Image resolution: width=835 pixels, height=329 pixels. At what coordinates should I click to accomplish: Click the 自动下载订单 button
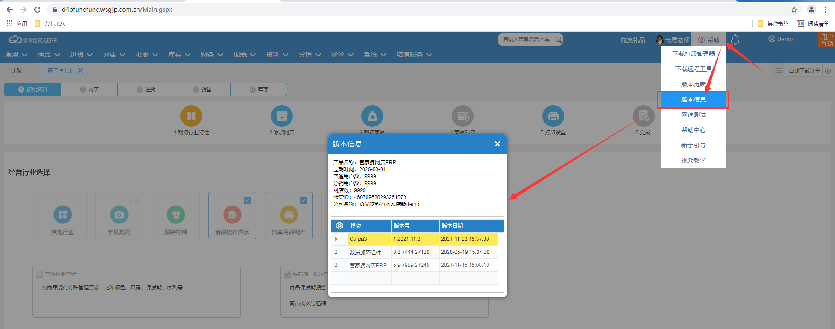804,70
